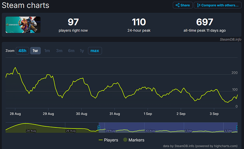The height and width of the screenshot is (149, 244).
Task: Click the Steam charts heading
Action: click(25, 5)
